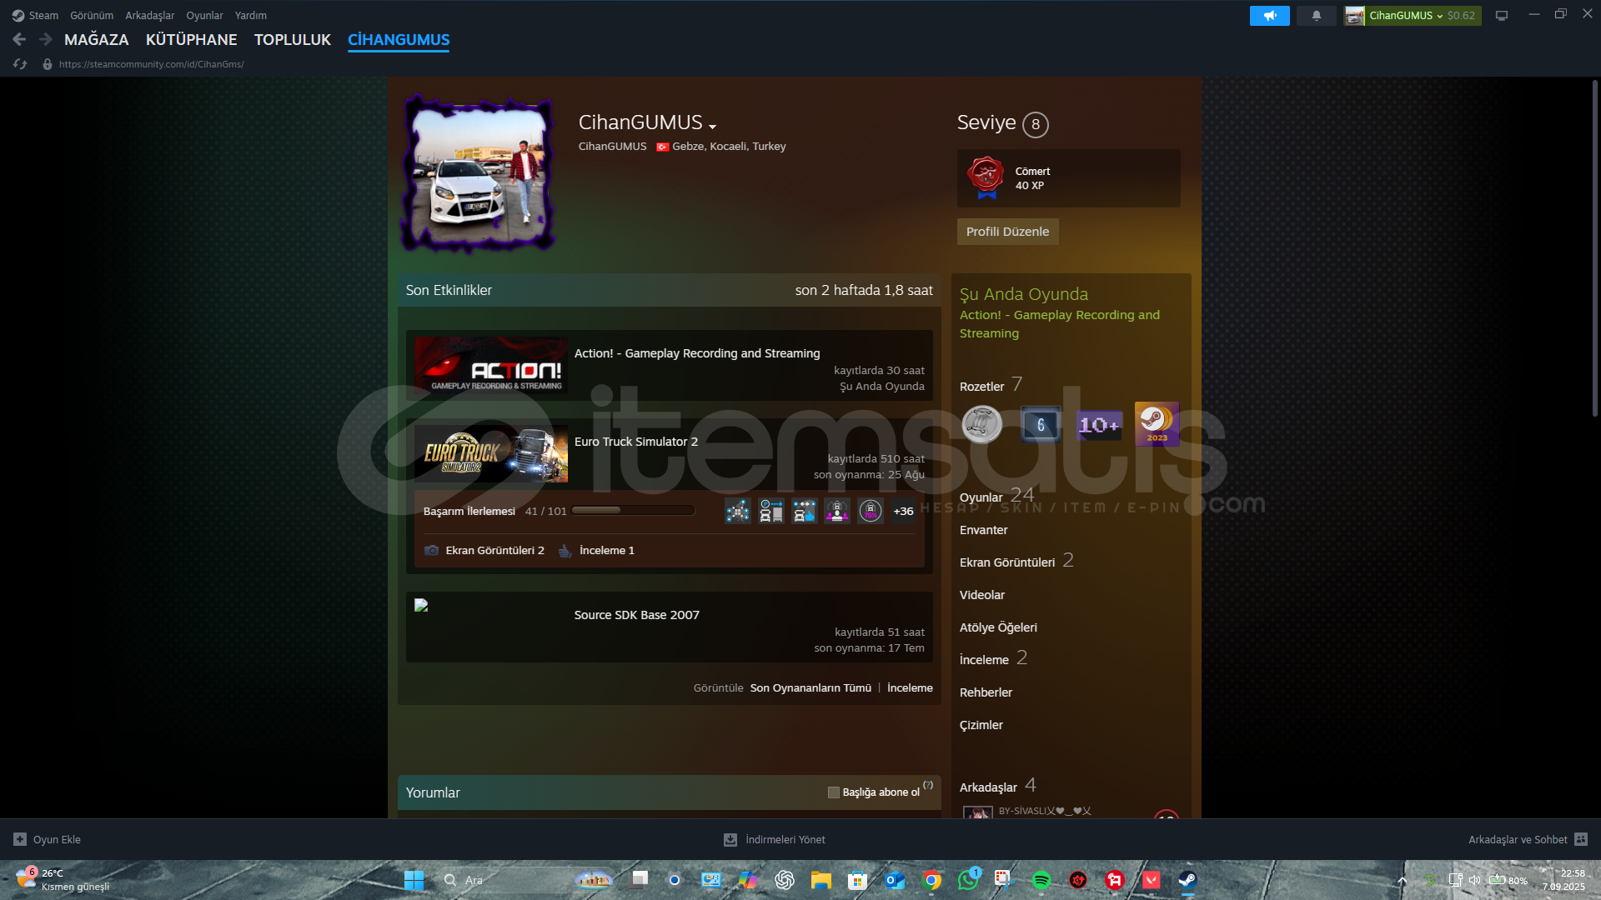Open the Euro Truck Simulator 2 banner thumbnail
The height and width of the screenshot is (900, 1601).
(x=491, y=454)
